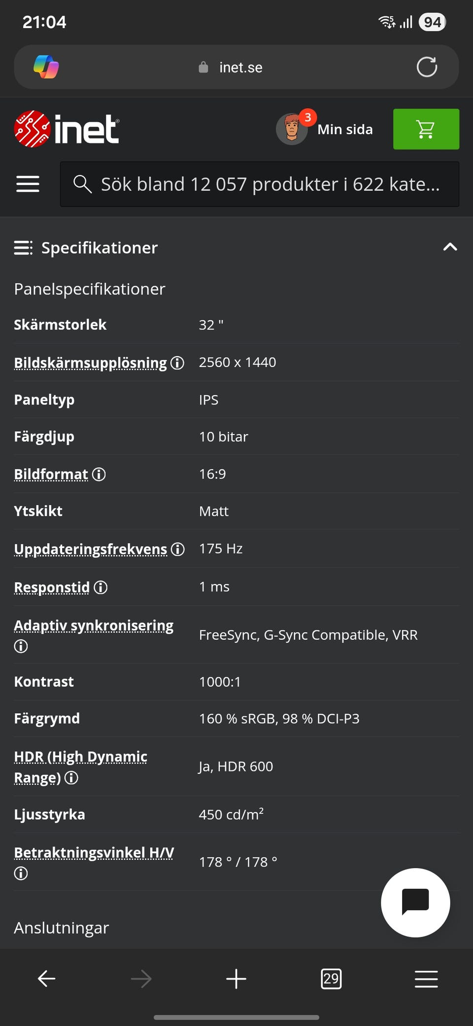Tap the inet.se address bar URL
473x1026 pixels.
[x=240, y=67]
